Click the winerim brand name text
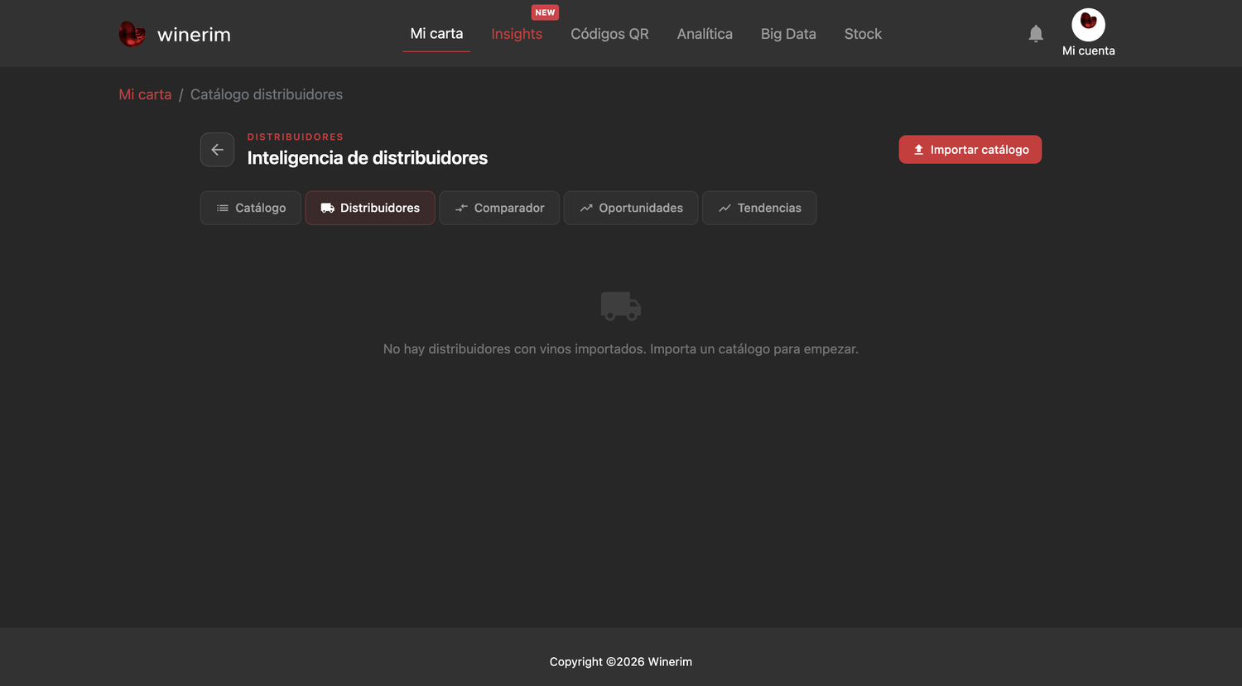Image resolution: width=1242 pixels, height=686 pixels. coord(194,35)
